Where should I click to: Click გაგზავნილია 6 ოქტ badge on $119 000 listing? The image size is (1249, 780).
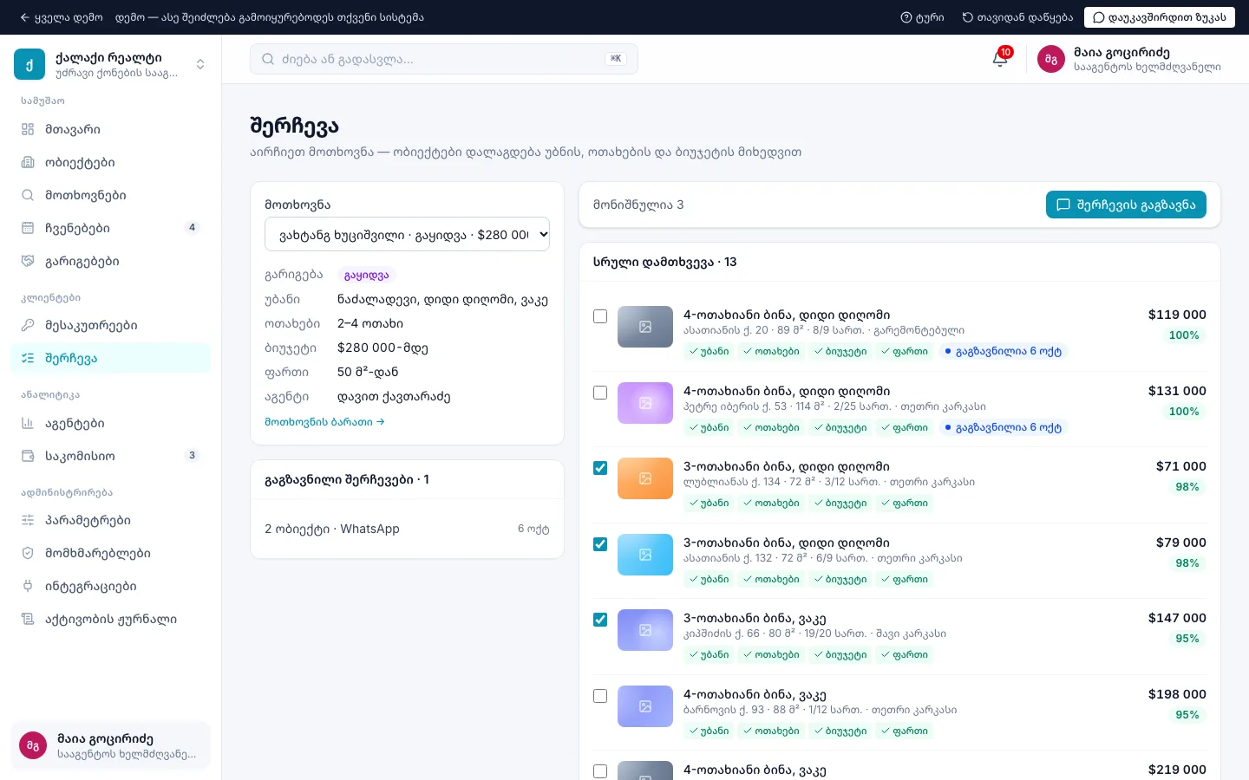point(1003,351)
